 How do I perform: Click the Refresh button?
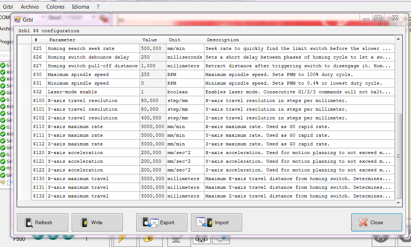point(42,222)
